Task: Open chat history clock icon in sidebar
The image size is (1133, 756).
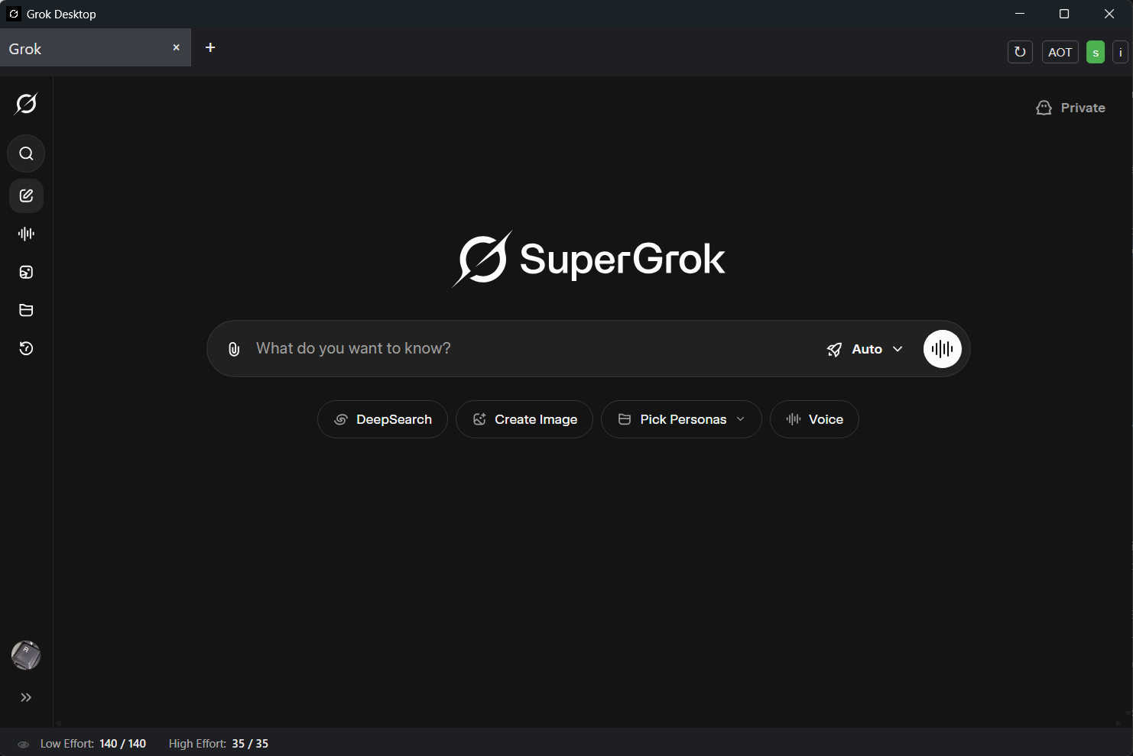Action: (26, 348)
